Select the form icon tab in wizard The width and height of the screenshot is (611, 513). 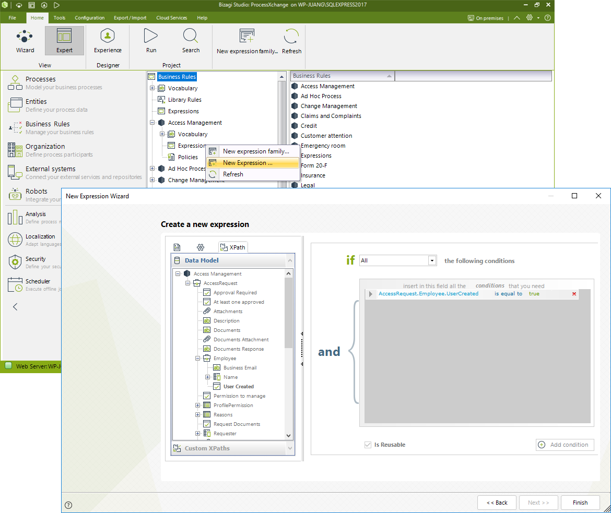177,247
